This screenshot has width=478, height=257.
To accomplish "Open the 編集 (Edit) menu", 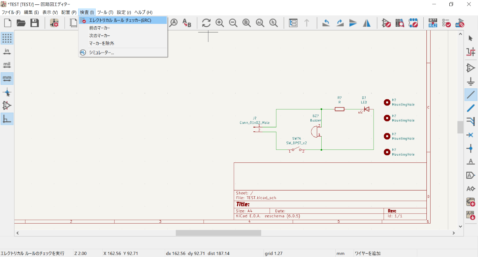I will click(x=31, y=12).
